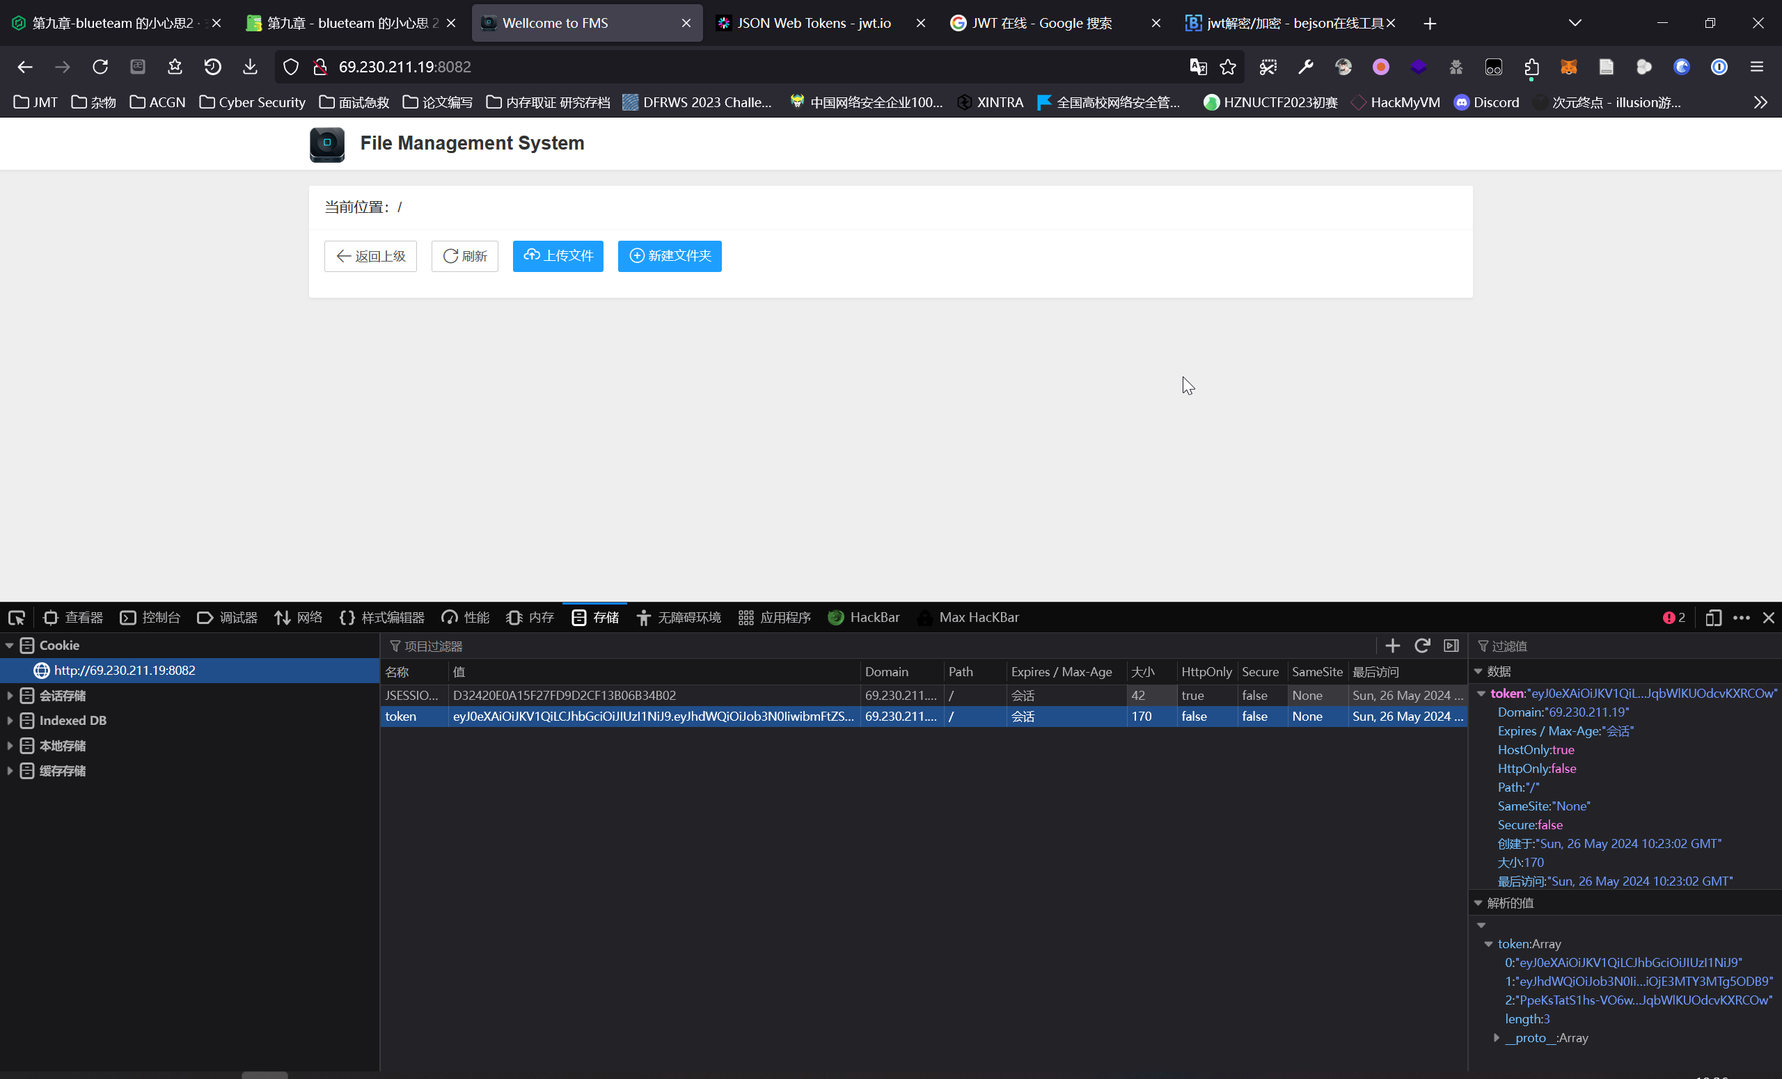The width and height of the screenshot is (1782, 1079).
Task: Open the downloads arrow icon in the toolbar
Action: tap(250, 67)
